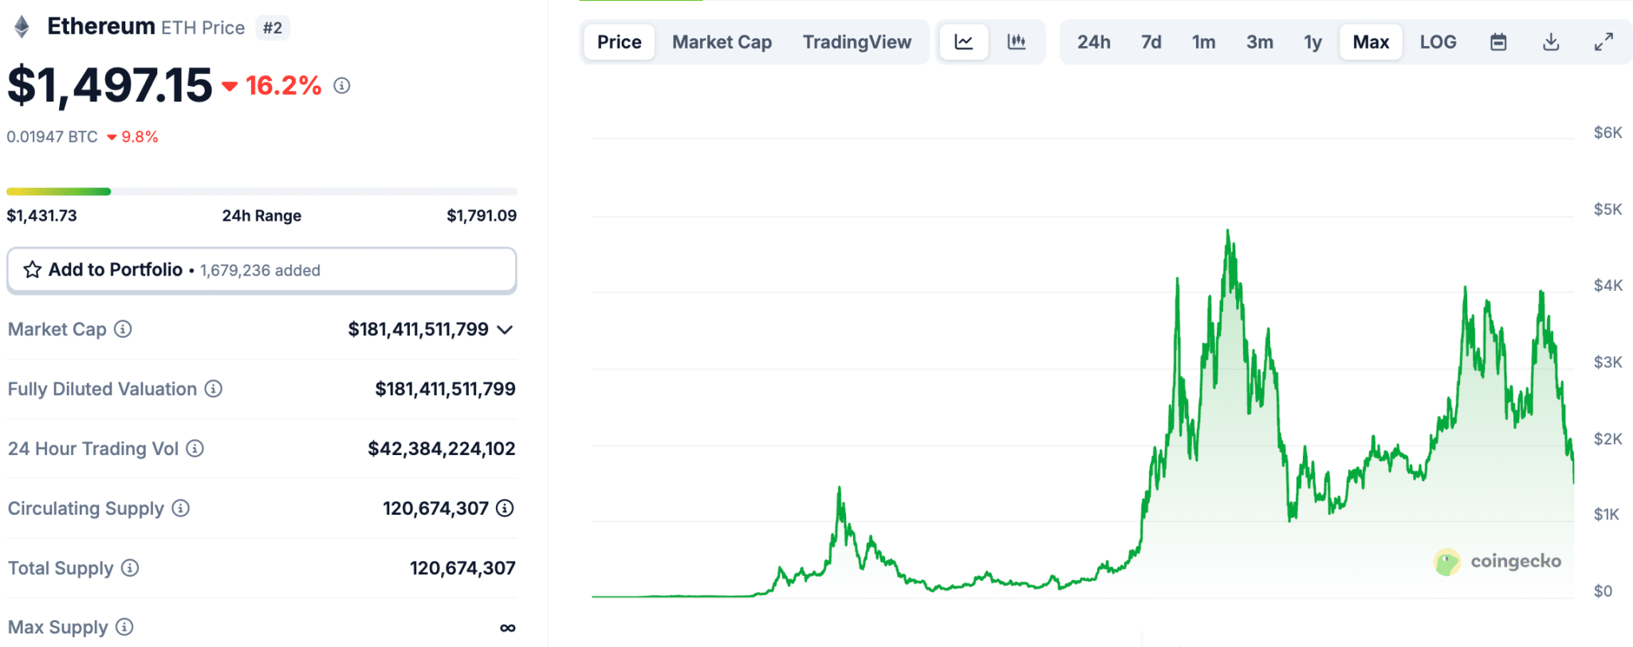Click the infinity Max Supply value
Screen dimensions: 1633x647
(507, 628)
